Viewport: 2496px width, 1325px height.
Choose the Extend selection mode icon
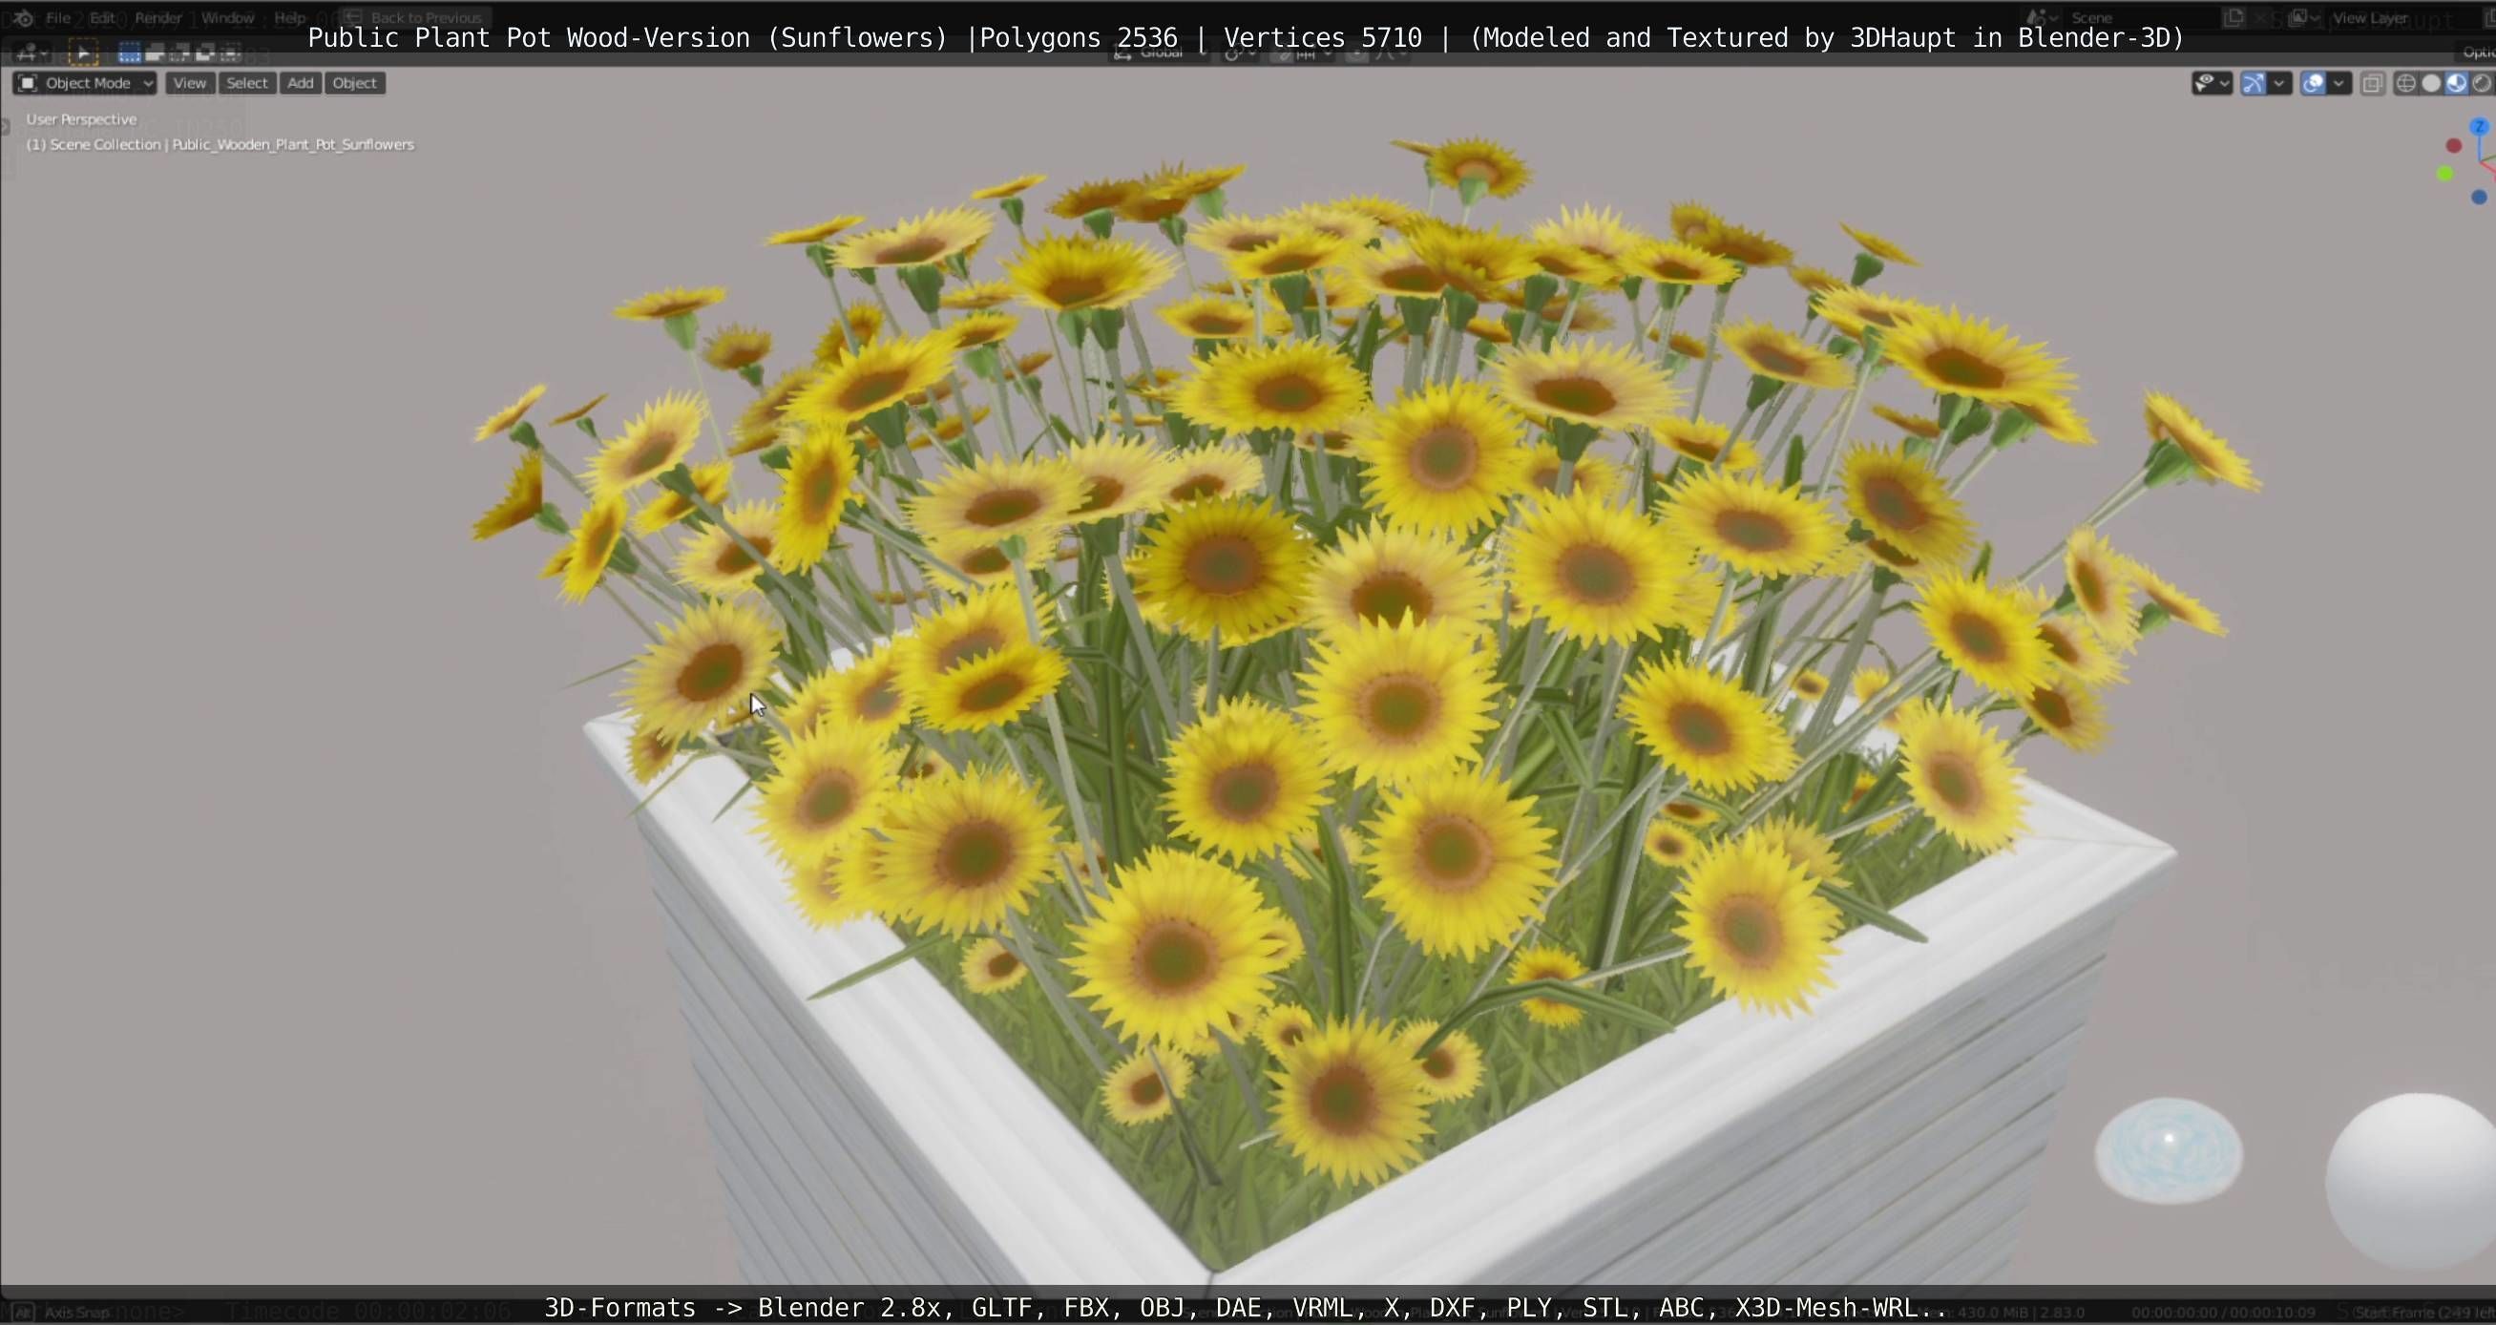click(154, 53)
